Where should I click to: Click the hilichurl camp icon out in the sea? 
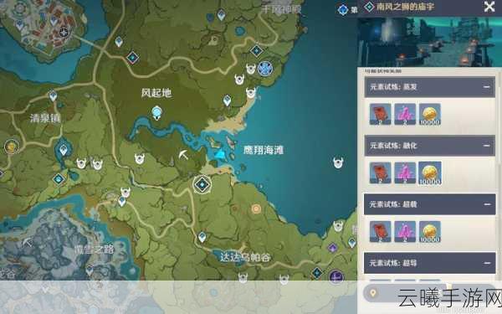(x=338, y=162)
